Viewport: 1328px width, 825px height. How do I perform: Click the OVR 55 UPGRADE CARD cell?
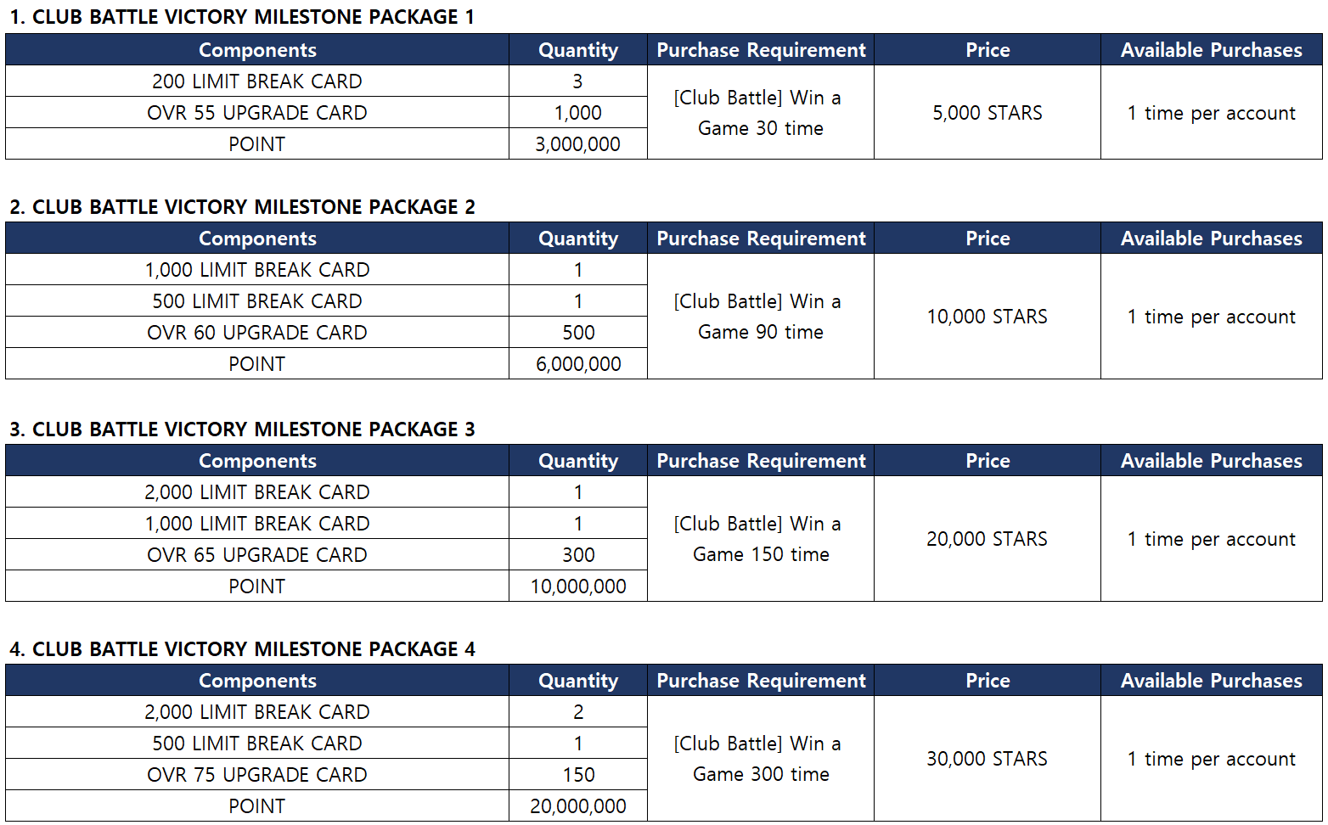point(256,113)
